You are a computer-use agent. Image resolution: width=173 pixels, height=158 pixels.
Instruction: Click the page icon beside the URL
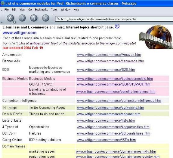click(x=58, y=19)
